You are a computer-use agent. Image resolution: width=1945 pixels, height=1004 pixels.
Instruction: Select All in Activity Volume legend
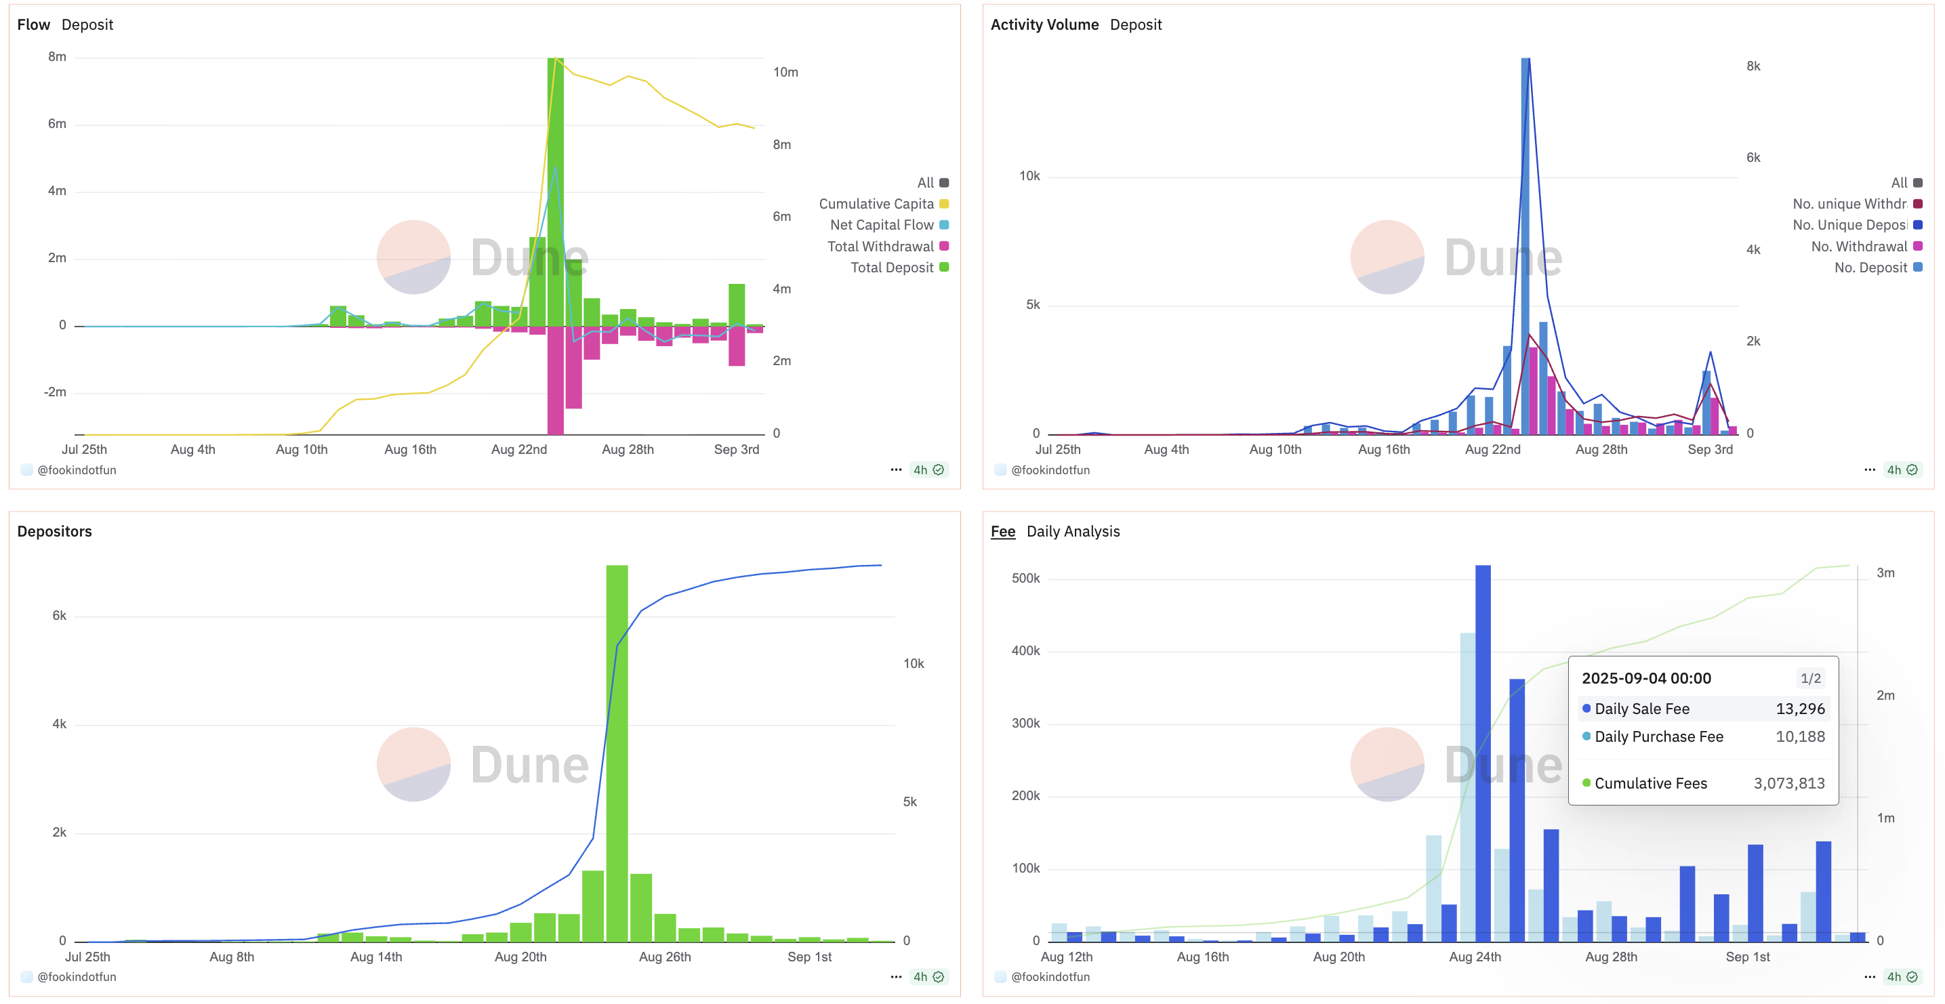[x=1898, y=183]
